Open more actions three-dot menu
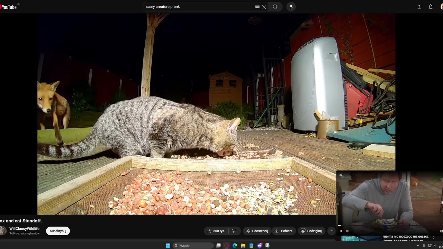Screen dimensions: 443x249 (331, 231)
